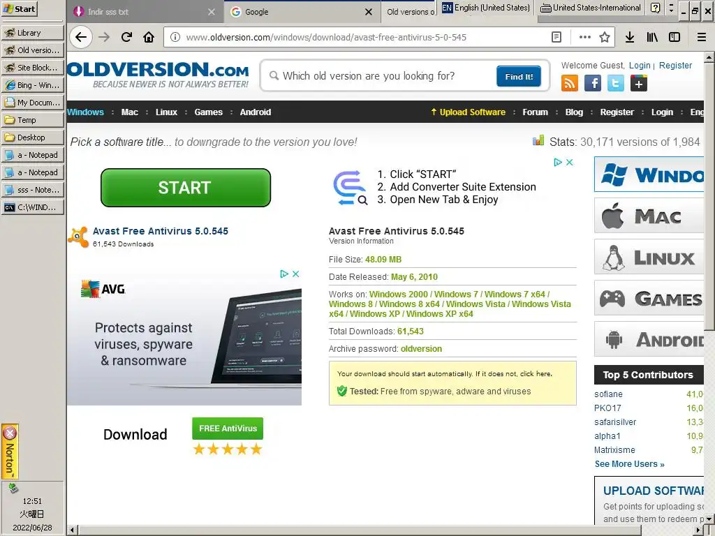
Task: Toggle reader view icon
Action: [556, 38]
